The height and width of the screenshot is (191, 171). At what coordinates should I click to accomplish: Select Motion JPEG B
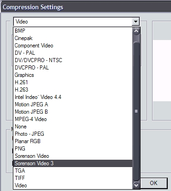(73, 112)
